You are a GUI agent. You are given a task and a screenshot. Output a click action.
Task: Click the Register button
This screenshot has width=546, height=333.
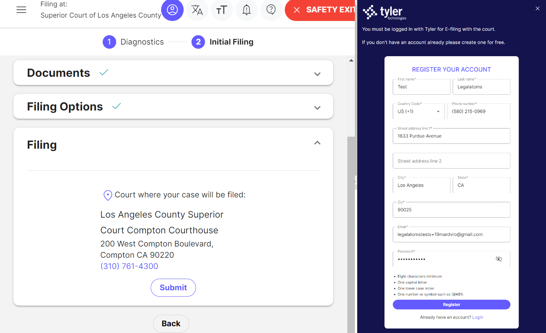452,305
